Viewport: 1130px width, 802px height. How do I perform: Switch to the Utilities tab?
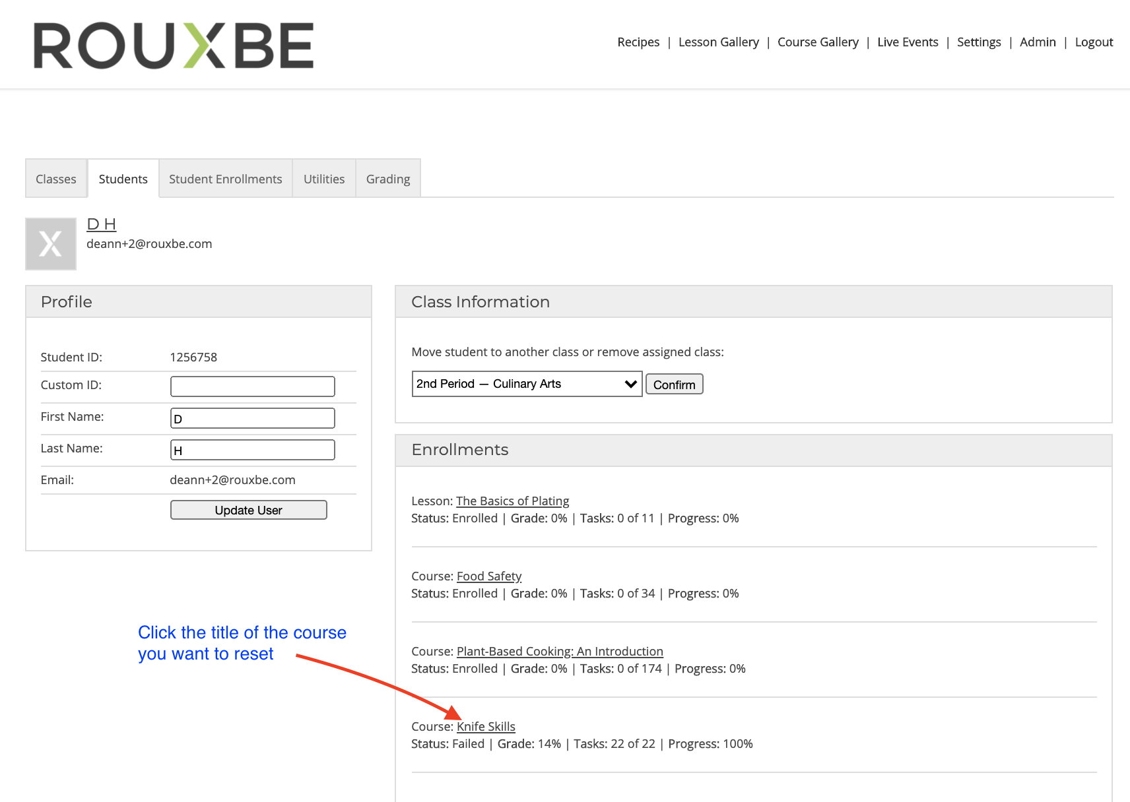click(x=324, y=179)
